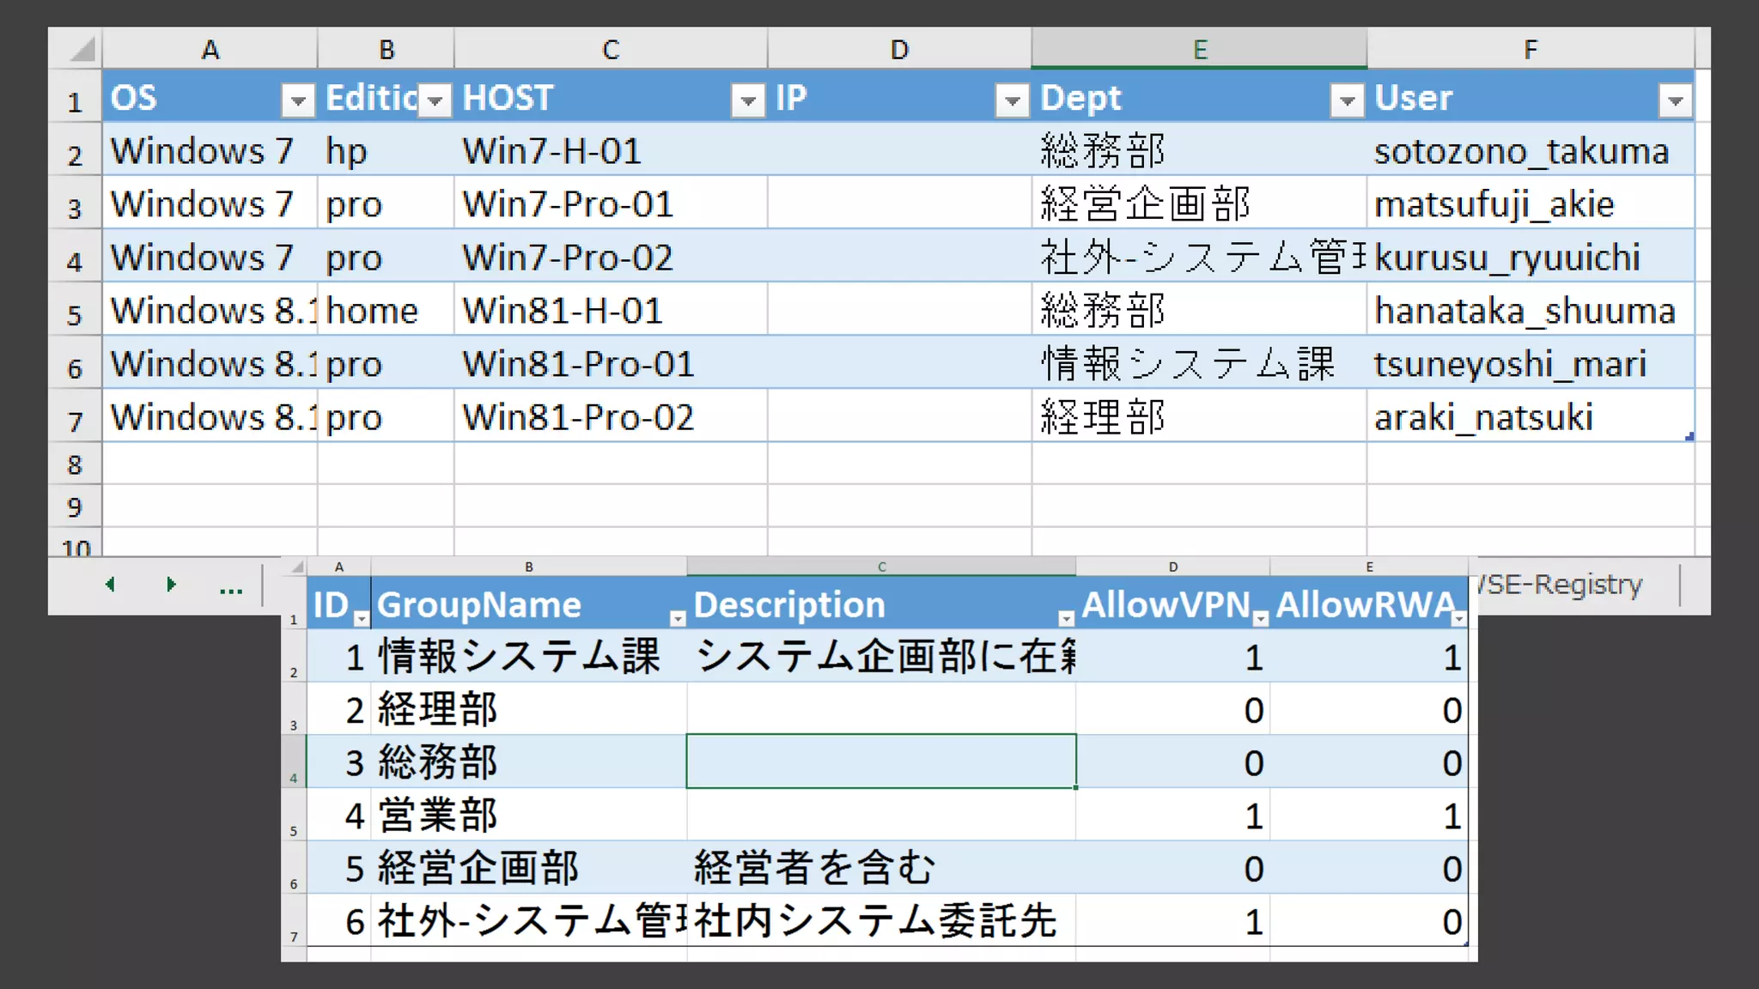The height and width of the screenshot is (989, 1759).
Task: Click the sheet tabs ellipsis button
Action: (x=230, y=588)
